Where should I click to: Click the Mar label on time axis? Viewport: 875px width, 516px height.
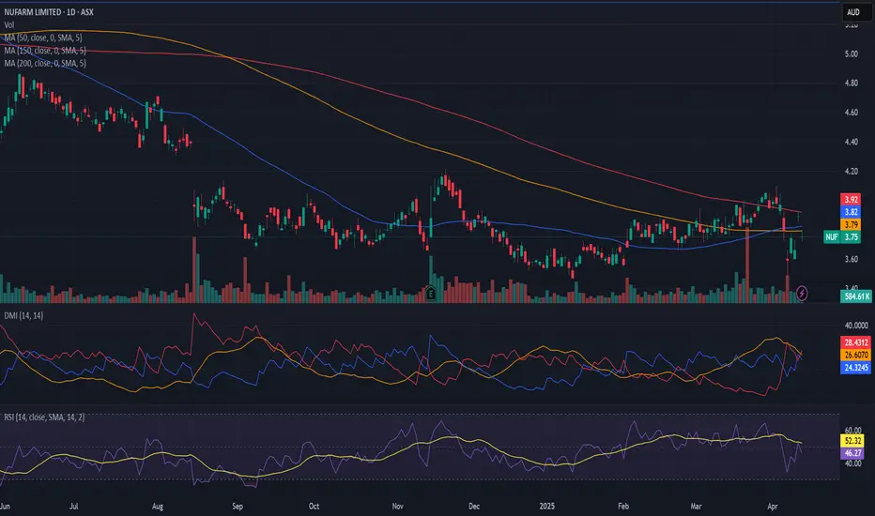click(x=696, y=507)
